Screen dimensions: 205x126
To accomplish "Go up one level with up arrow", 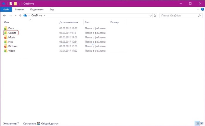I will click(20, 16).
